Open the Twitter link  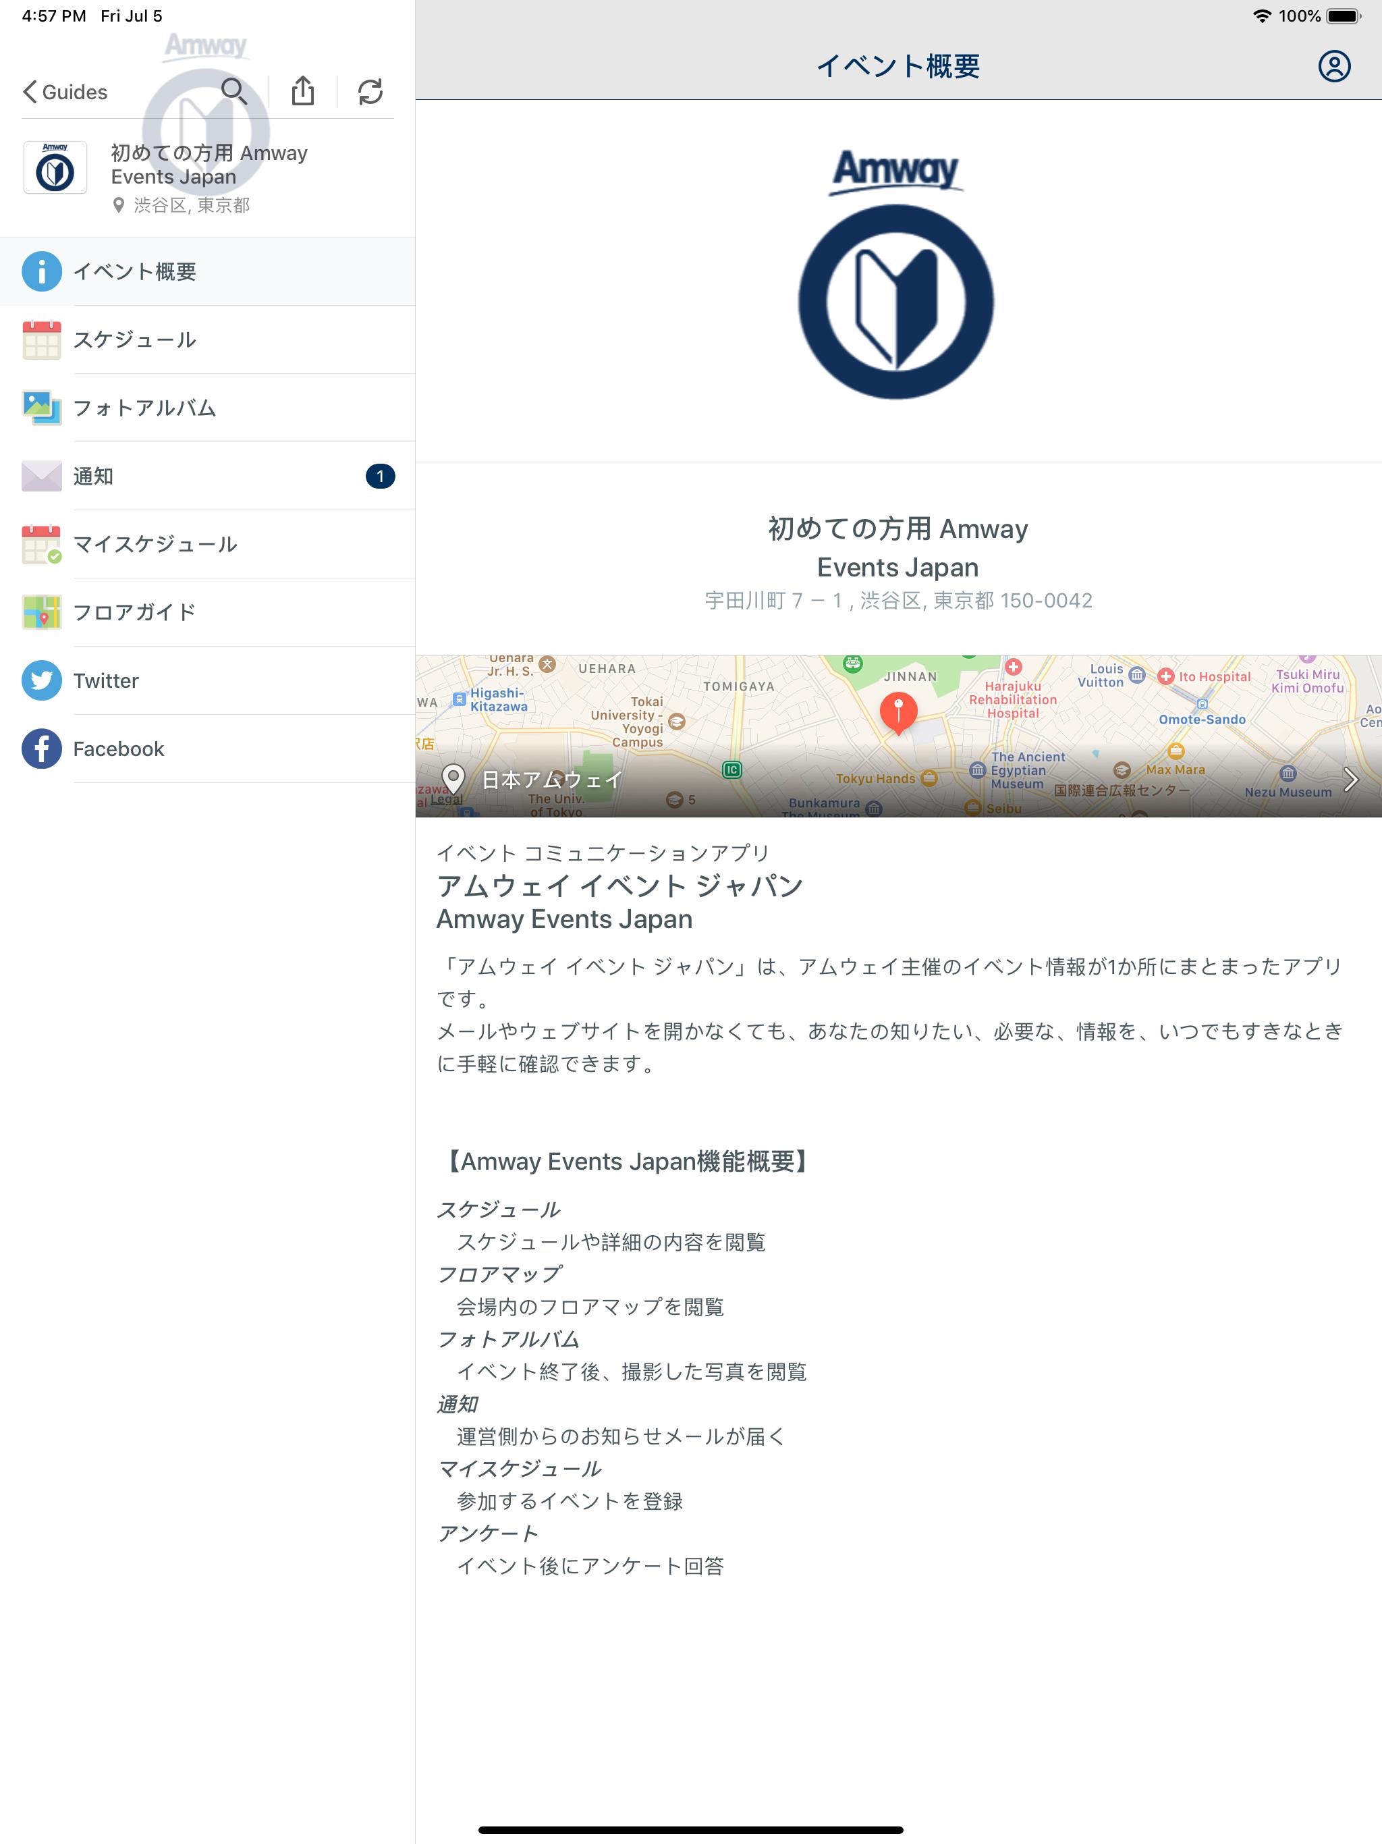(208, 681)
